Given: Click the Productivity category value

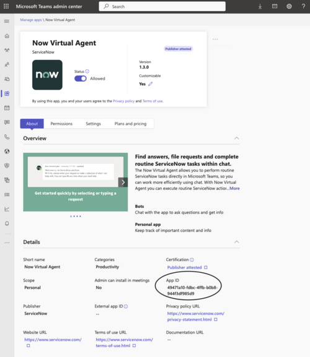Looking at the screenshot, I should tap(107, 267).
